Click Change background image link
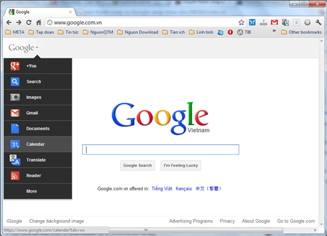 57,221
